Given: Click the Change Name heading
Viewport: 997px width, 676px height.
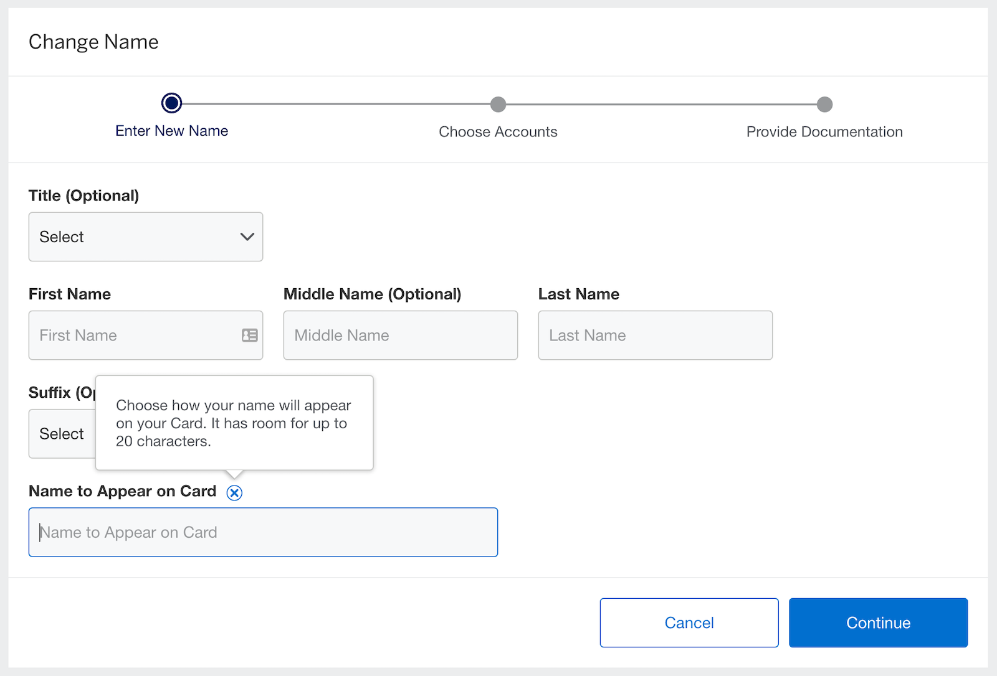Looking at the screenshot, I should [x=93, y=41].
